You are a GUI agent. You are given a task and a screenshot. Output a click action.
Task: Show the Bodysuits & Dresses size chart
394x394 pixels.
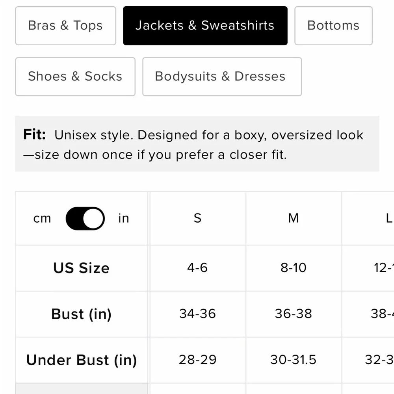click(x=222, y=76)
